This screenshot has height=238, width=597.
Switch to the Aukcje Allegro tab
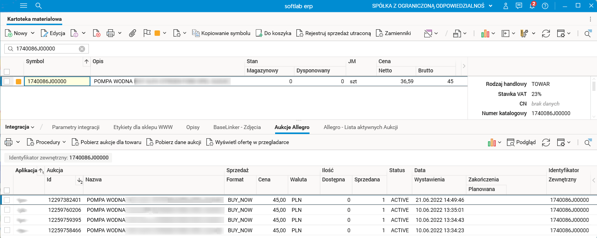click(x=292, y=127)
